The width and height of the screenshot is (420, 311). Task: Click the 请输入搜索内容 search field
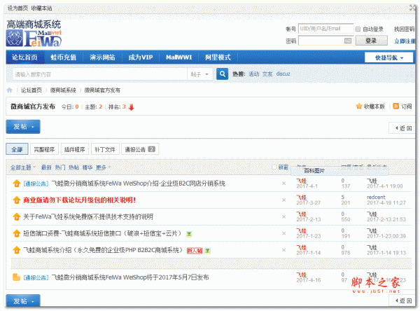[x=99, y=74]
